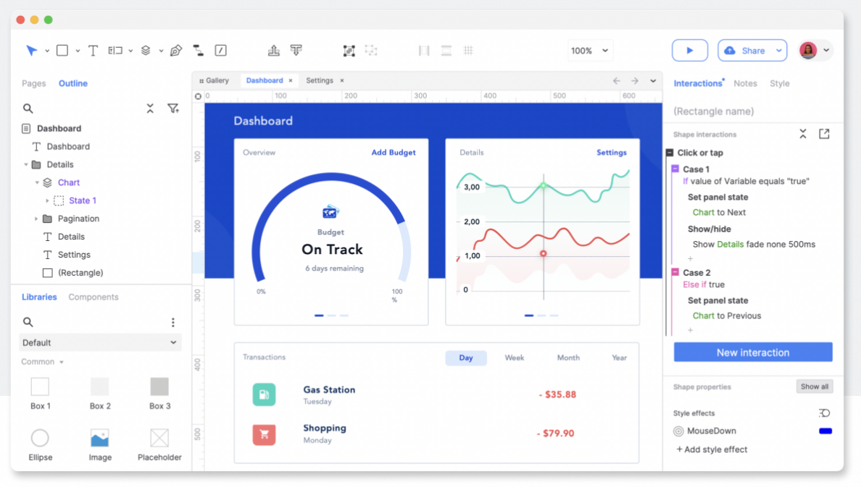Toggle the grid icon in toolbar
This screenshot has width=861, height=487.
point(468,51)
